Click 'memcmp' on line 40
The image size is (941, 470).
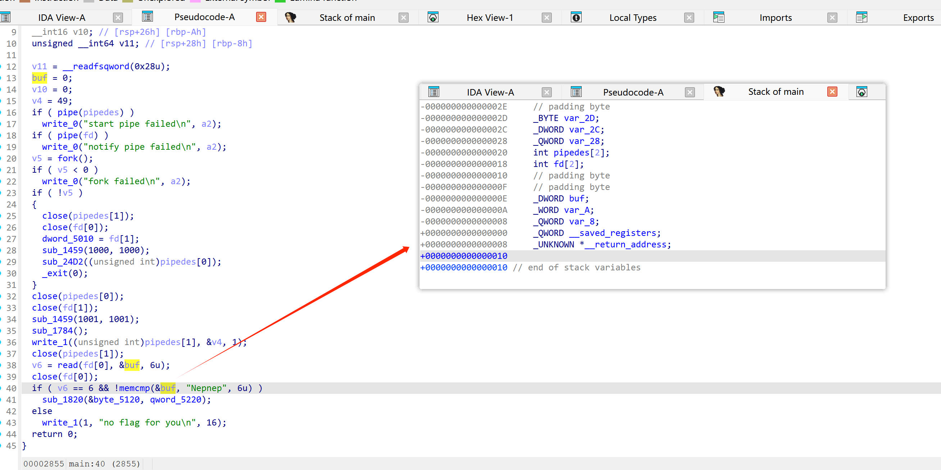click(135, 388)
